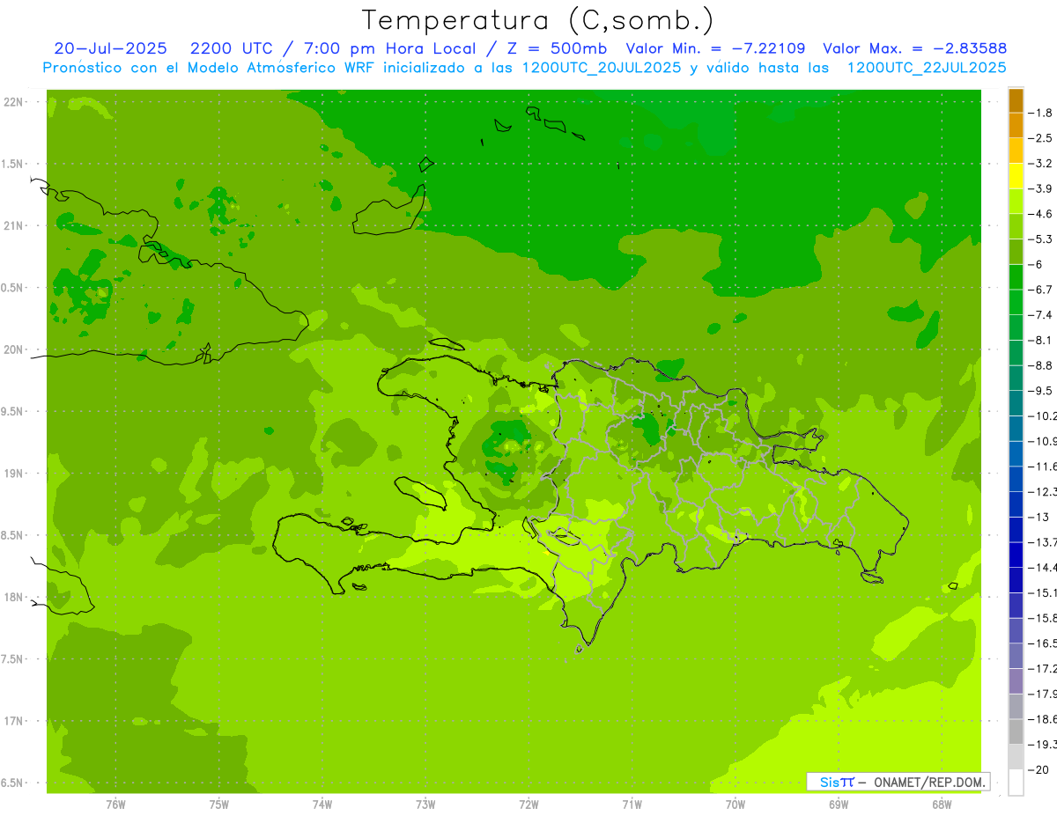Click the '-7.4' legend label
1057x816 pixels.
[x=1042, y=314]
